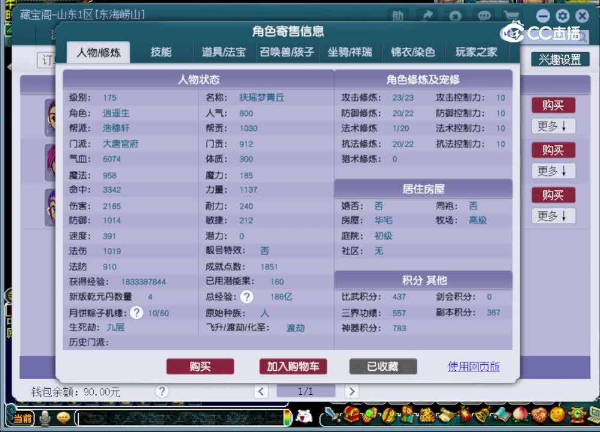Open the settings gear icon at top right
The image size is (600, 432).
562,16
